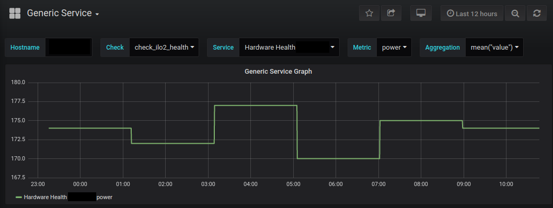Screen dimensions: 553x208
Task: Switch to TV monitor view mode
Action: tap(421, 14)
